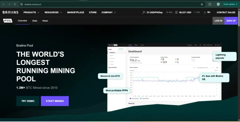
Task: Open the Store menu item
Action: point(93,12)
